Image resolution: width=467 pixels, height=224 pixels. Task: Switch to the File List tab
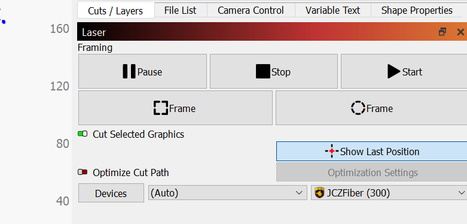tap(180, 10)
